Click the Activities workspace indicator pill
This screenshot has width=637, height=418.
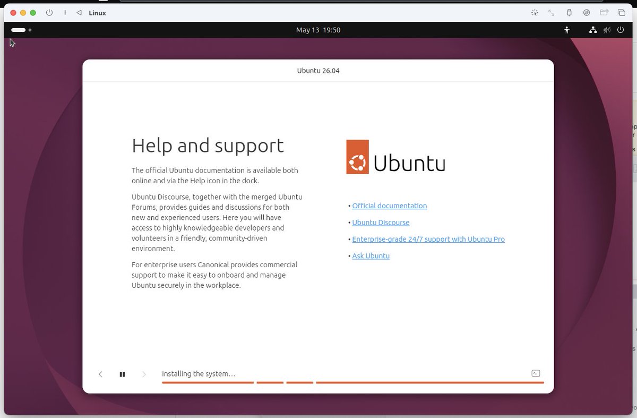(19, 30)
